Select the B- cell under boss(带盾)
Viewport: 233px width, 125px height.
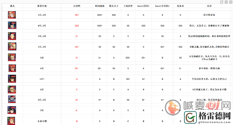tap(143, 100)
